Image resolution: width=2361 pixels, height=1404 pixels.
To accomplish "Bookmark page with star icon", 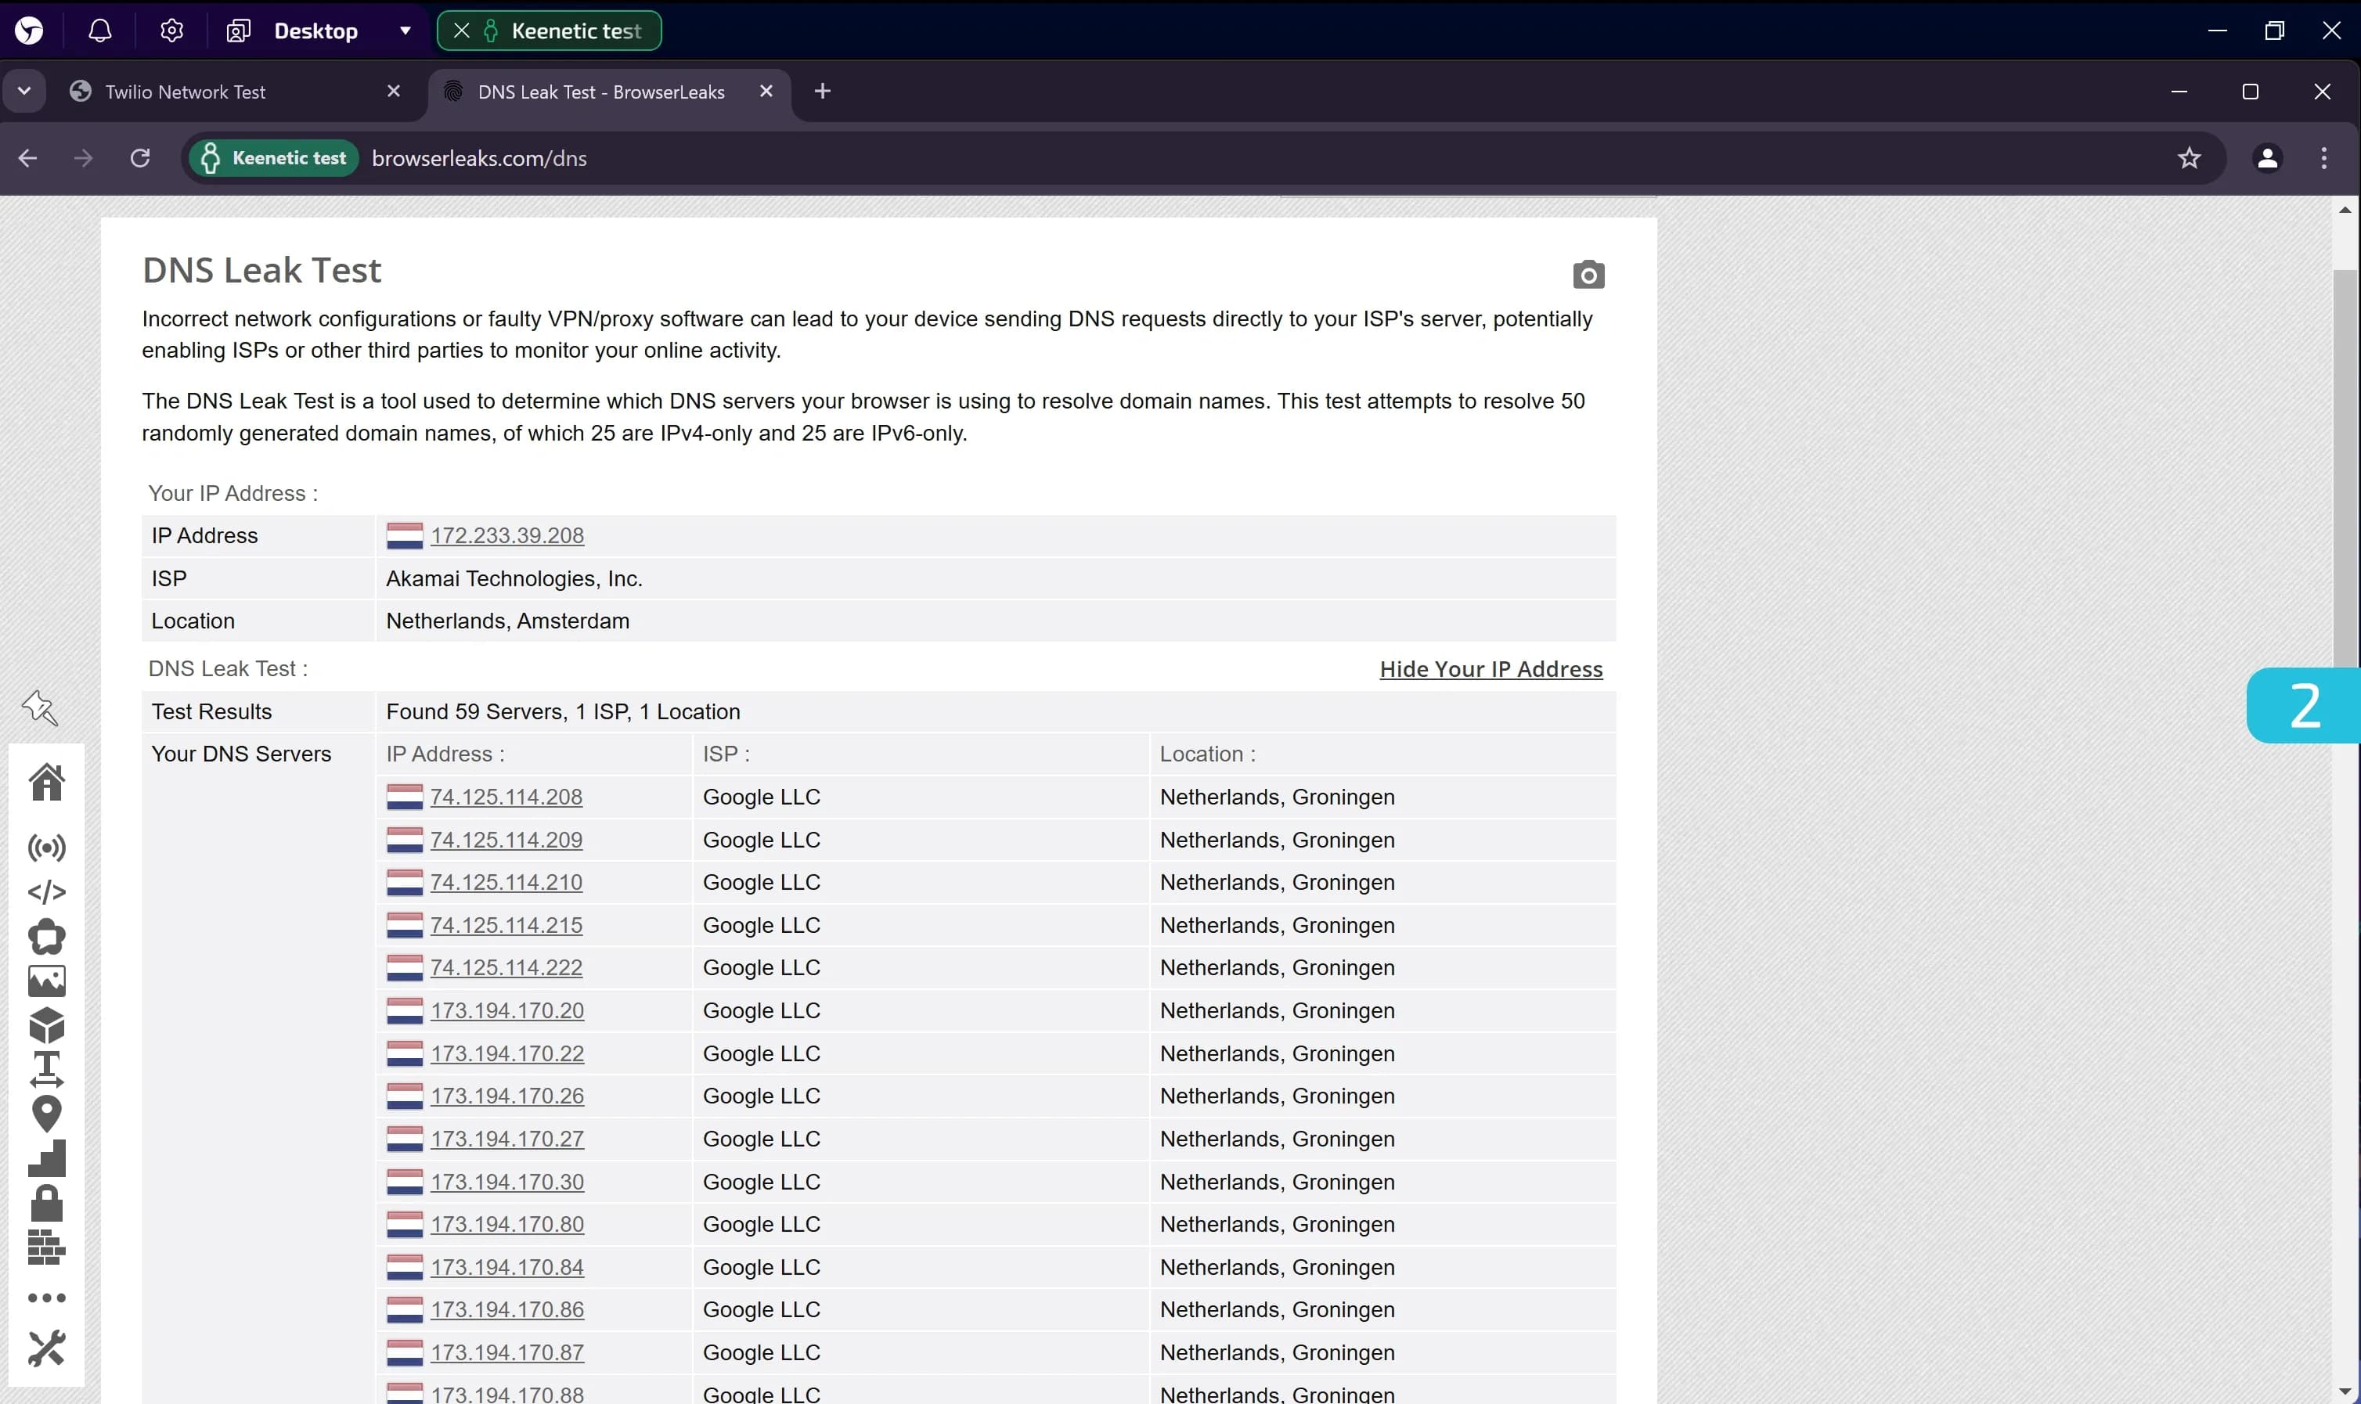I will (x=2189, y=158).
